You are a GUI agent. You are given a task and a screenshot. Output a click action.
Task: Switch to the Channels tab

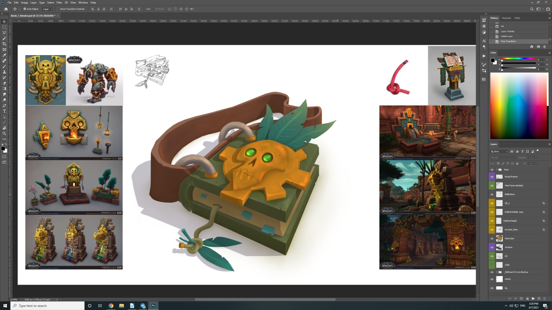point(506,18)
